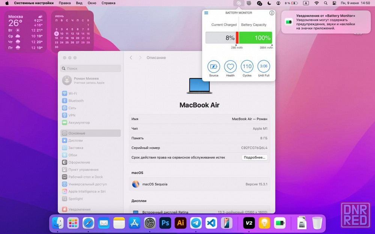
Task: Click the battery charge level bar
Action: (222, 38)
